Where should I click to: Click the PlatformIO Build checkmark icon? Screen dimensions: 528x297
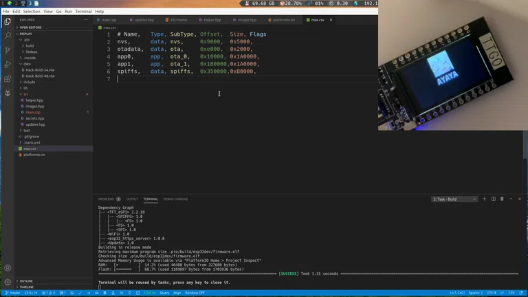(x=80, y=293)
